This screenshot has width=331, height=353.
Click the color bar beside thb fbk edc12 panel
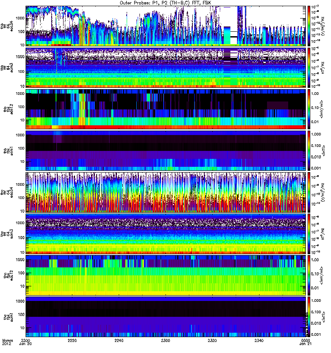point(309,109)
